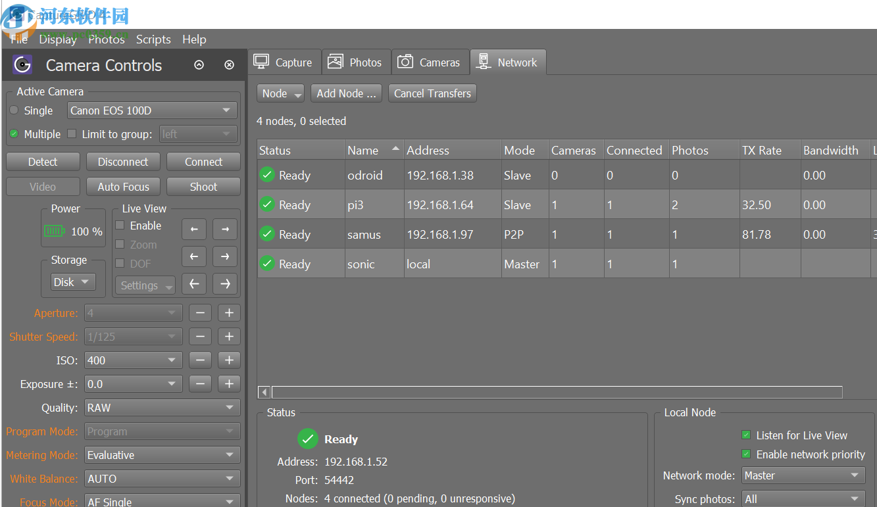
Task: Click the Detect button
Action: point(43,162)
